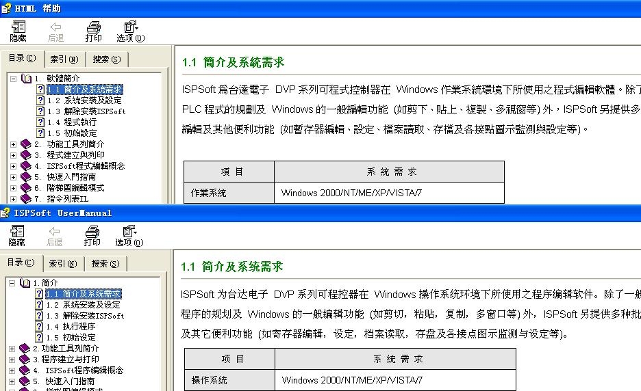Click open book icon beside 1. 軟體簡介

(x=26, y=79)
